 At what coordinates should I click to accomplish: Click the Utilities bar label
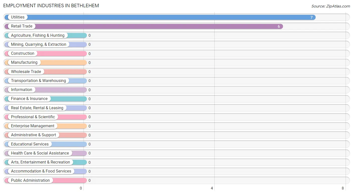coord(18,17)
